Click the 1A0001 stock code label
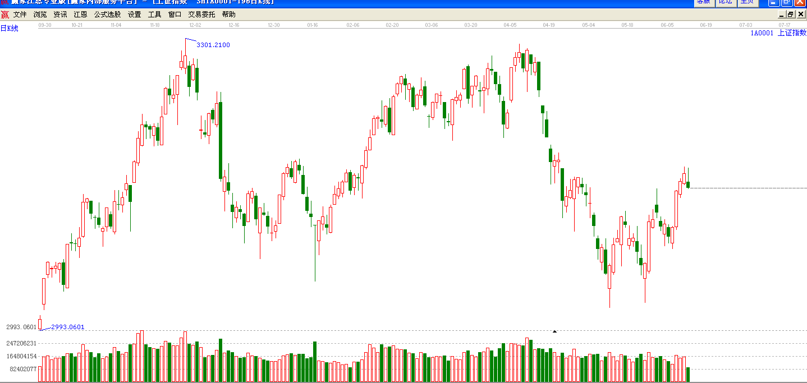The image size is (807, 383). coord(762,33)
